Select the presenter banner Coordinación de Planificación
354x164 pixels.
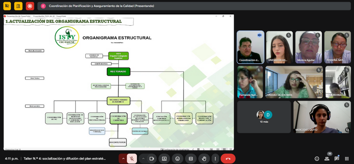(x=102, y=6)
